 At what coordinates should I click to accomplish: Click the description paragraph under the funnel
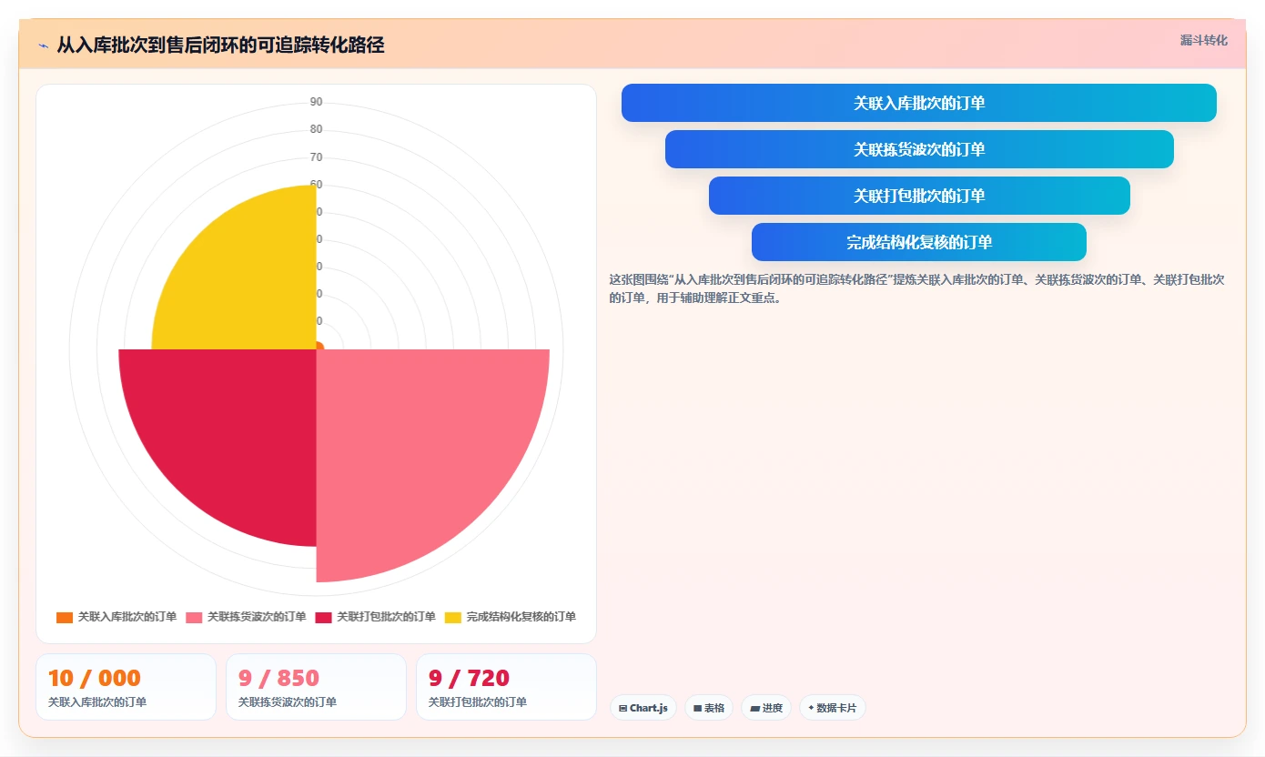click(x=918, y=288)
